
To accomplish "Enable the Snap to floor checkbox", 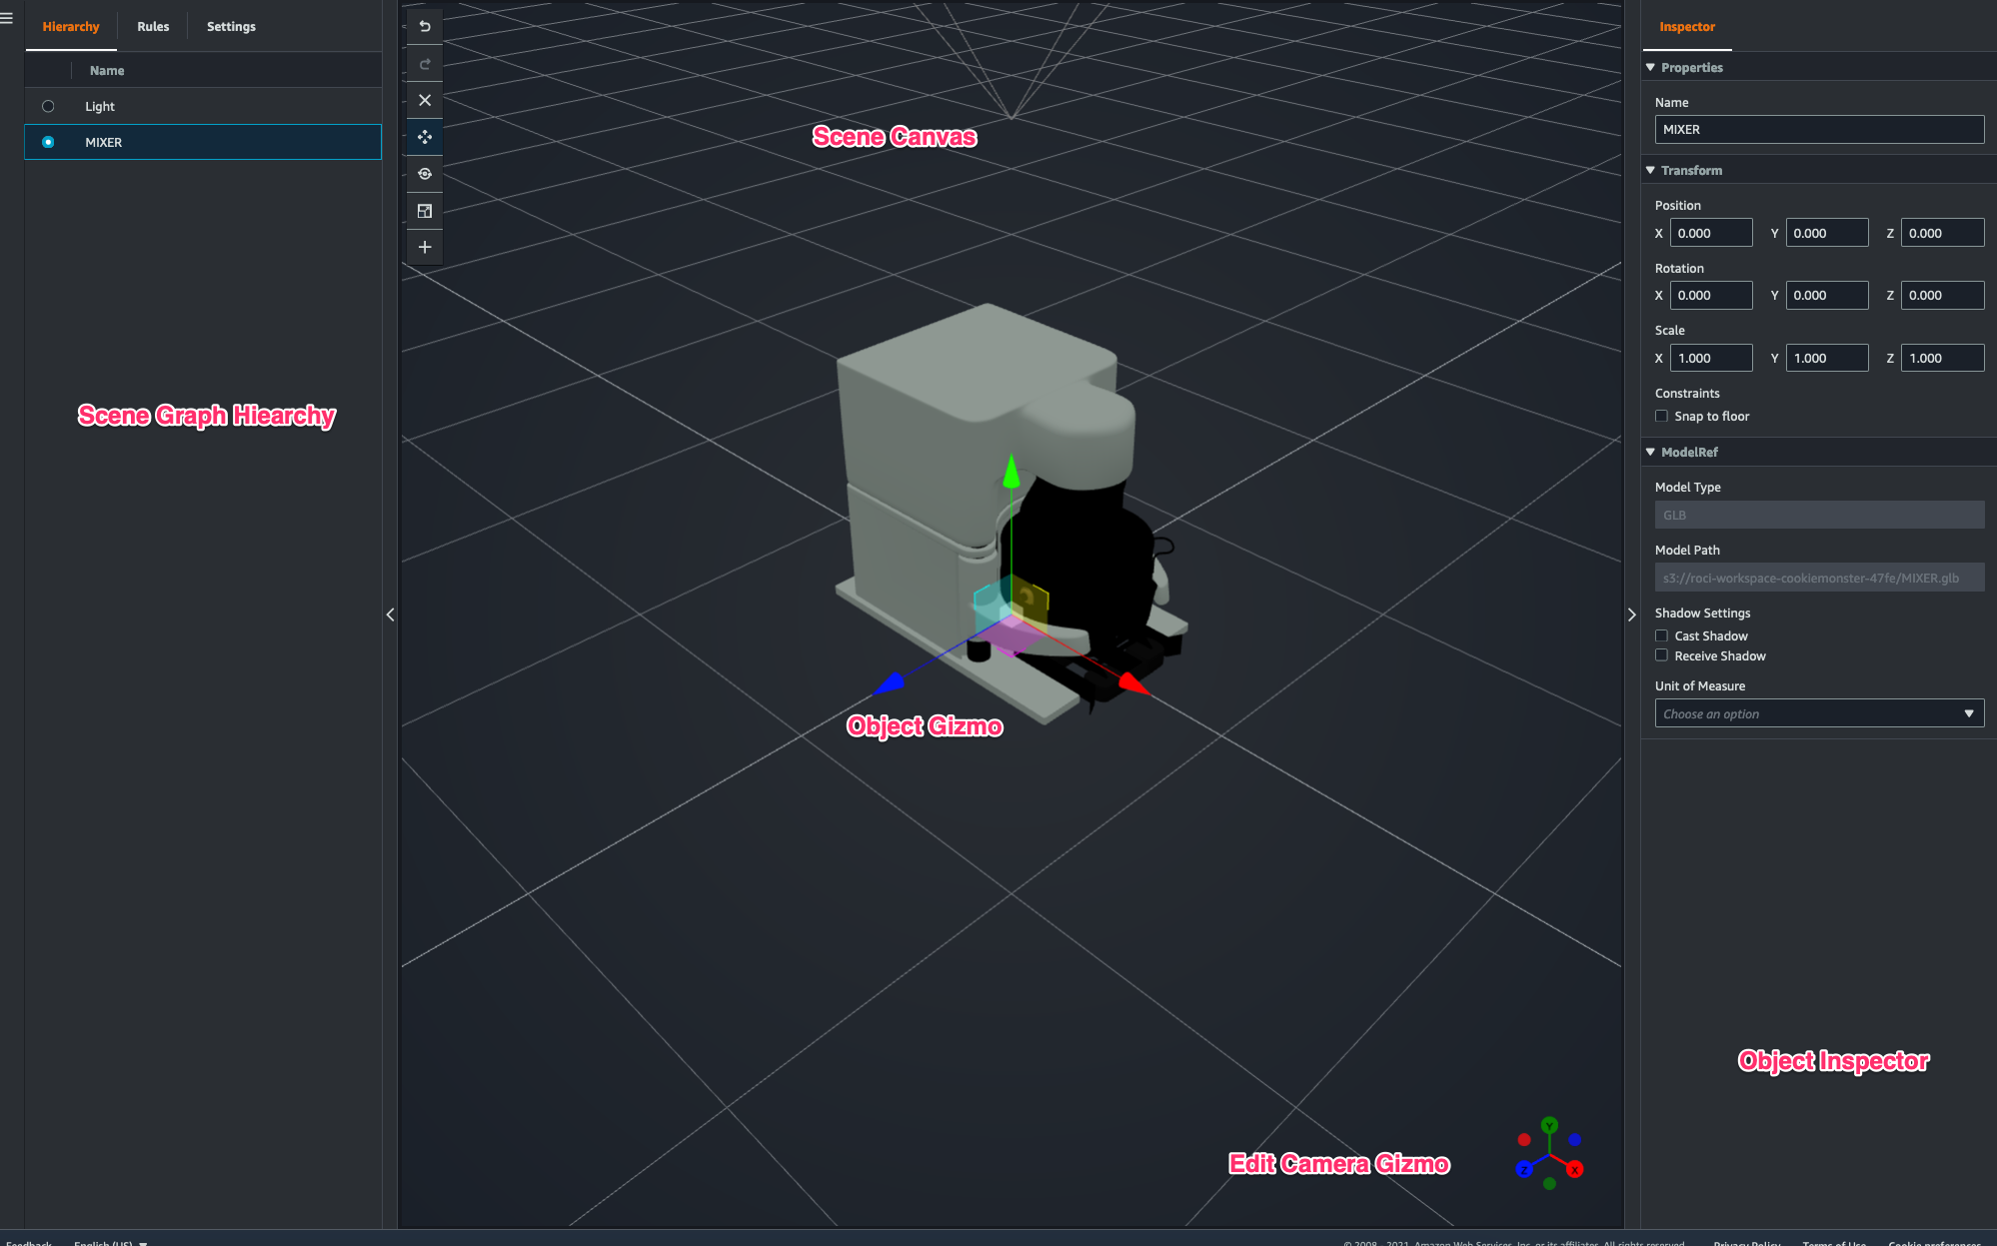I will click(1661, 417).
